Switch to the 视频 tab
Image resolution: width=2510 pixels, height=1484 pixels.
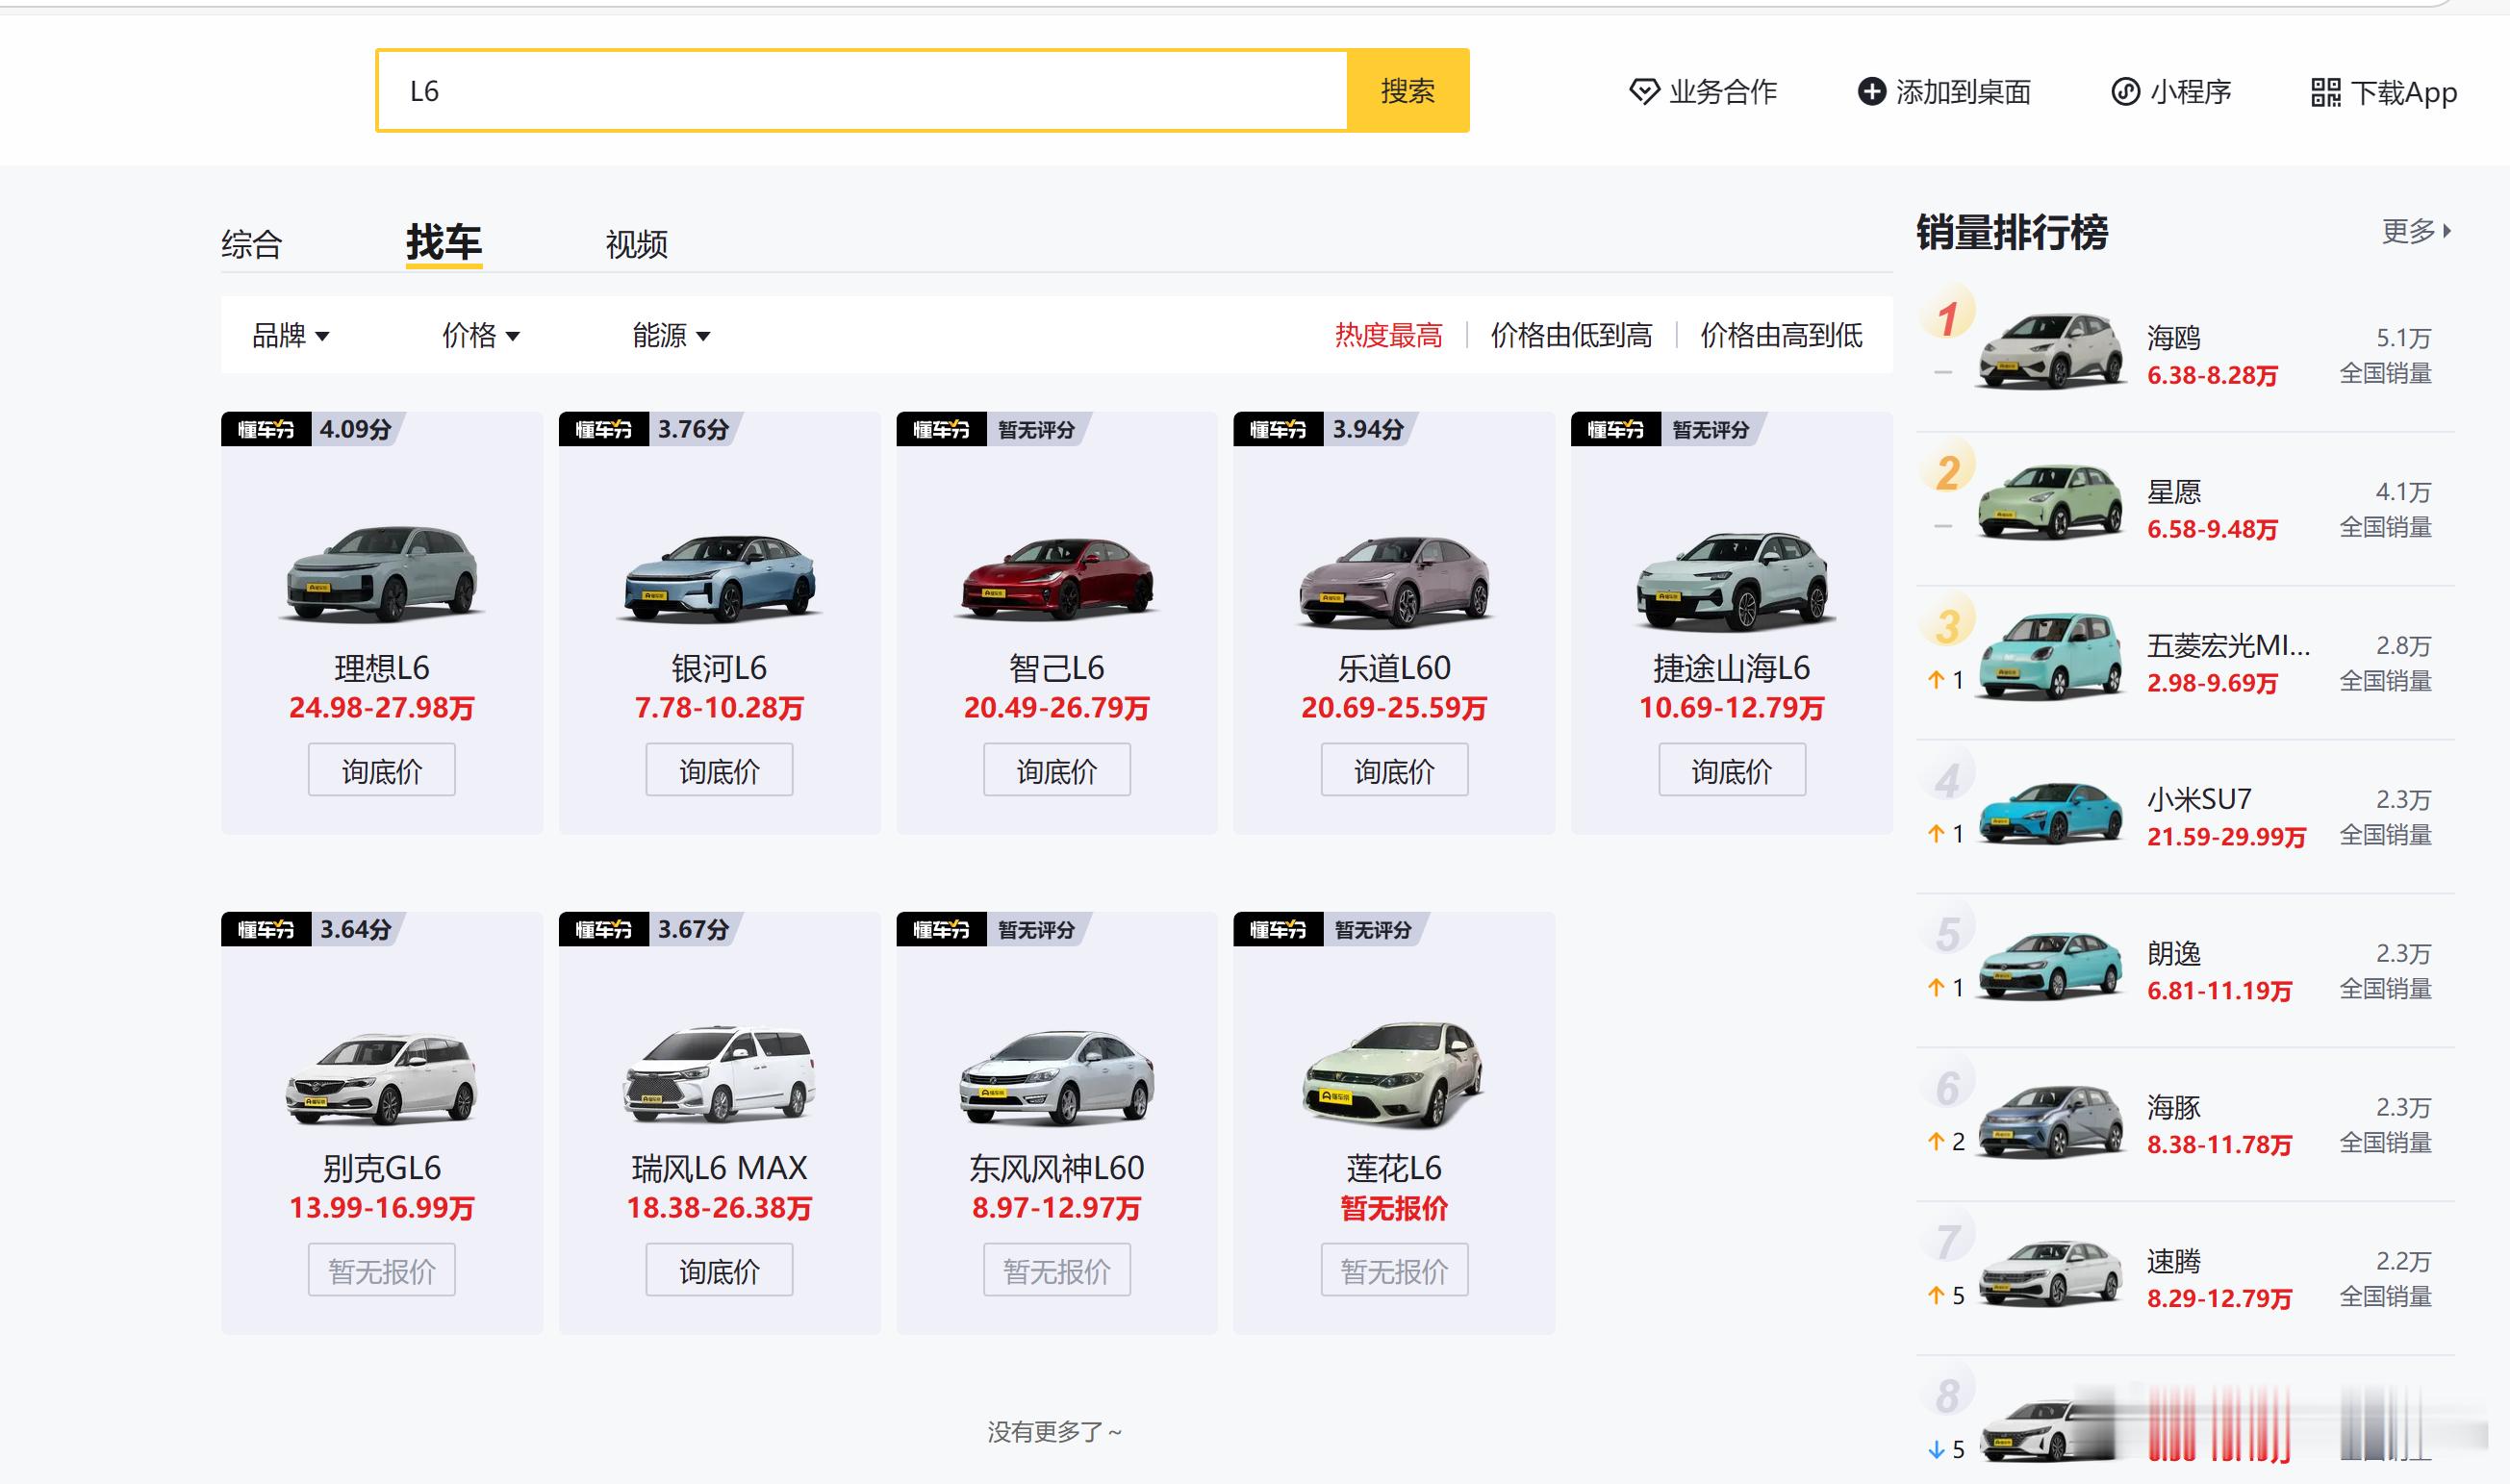(x=637, y=244)
